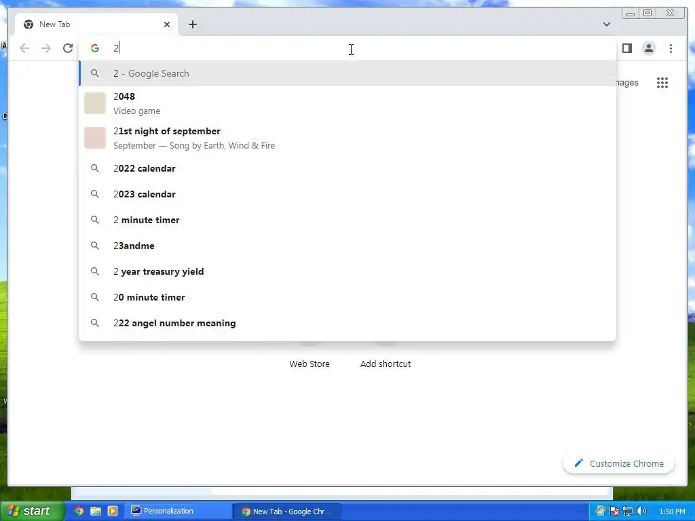695x521 pixels.
Task: Click the browser back arrow
Action: pos(24,48)
